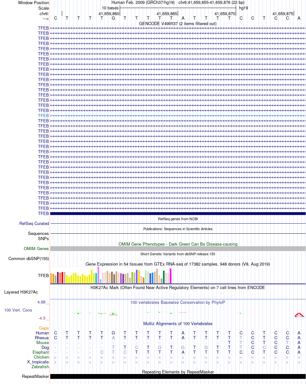306x384 pixels.
Task: Select the X_tropicalis alignment row label
Action: pyautogui.click(x=38, y=362)
